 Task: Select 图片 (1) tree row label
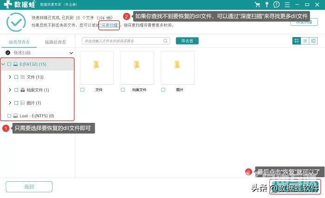[x=34, y=103]
